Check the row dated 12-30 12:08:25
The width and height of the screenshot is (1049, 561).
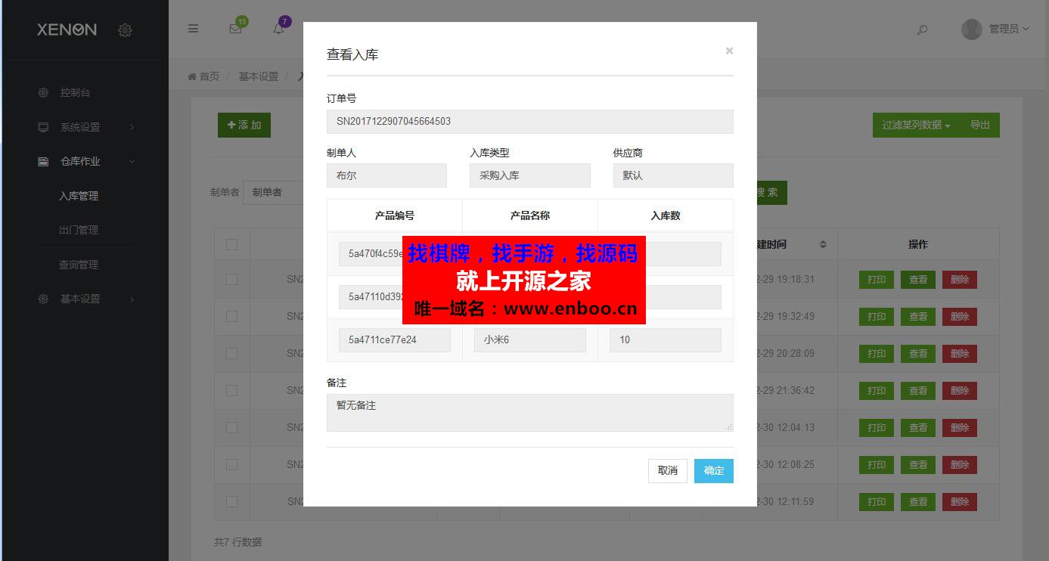click(231, 464)
